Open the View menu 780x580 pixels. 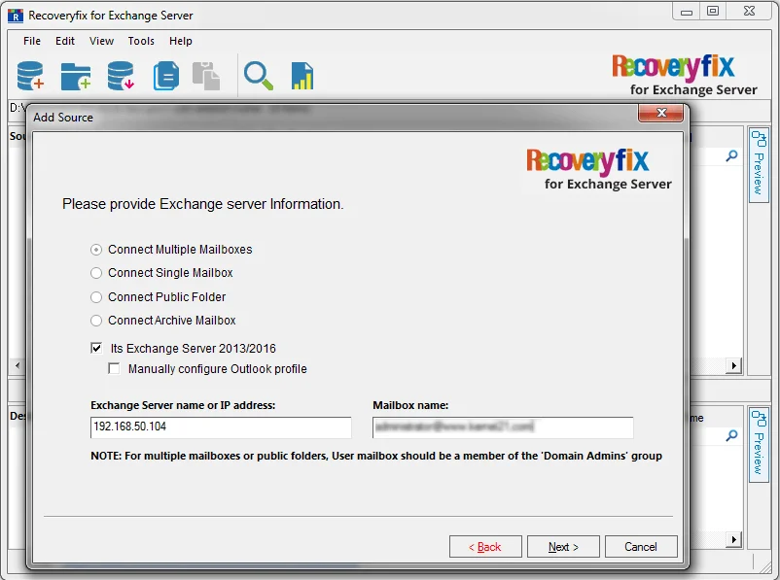(x=101, y=41)
